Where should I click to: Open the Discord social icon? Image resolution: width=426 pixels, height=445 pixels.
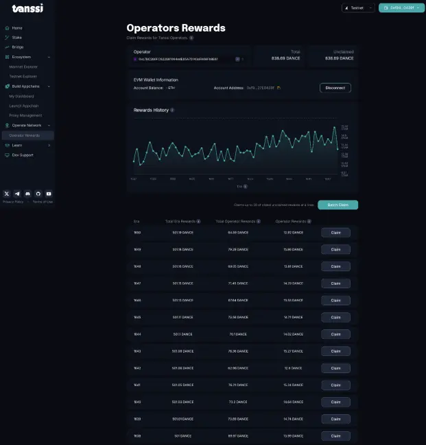(x=27, y=194)
